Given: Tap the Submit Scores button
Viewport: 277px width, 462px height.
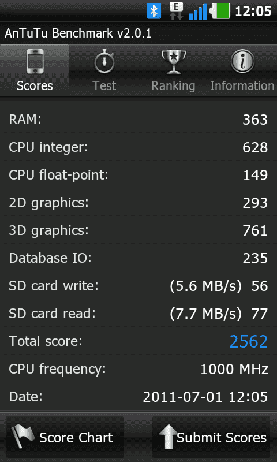Looking at the screenshot, I should pos(211,437).
